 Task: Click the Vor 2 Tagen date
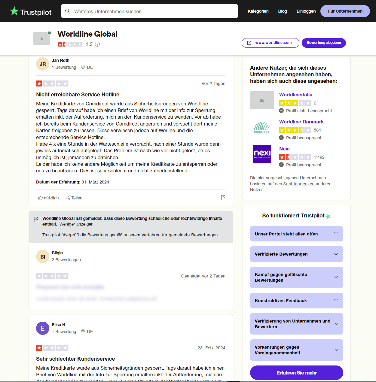click(x=213, y=83)
